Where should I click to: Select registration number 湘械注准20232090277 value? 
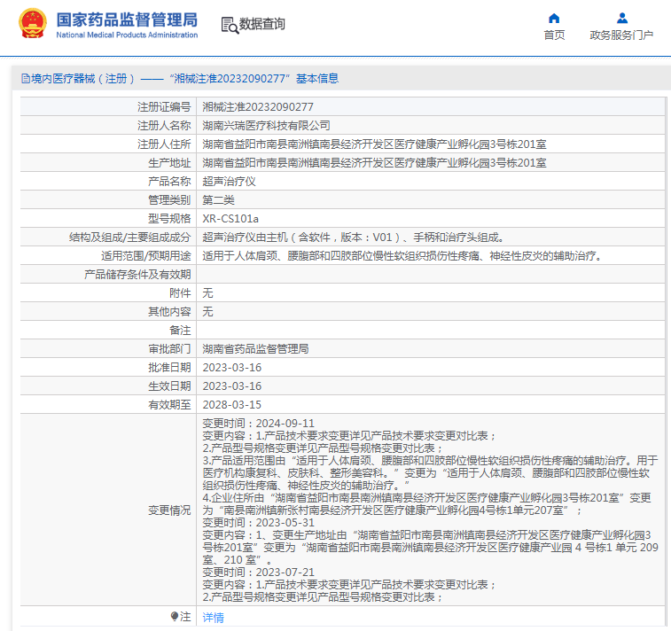pos(258,107)
